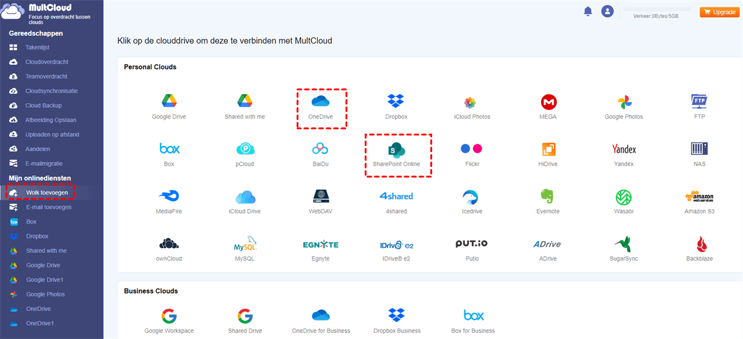This screenshot has height=339, width=743.
Task: Pick the Box personal cloud icon
Action: pyautogui.click(x=169, y=148)
